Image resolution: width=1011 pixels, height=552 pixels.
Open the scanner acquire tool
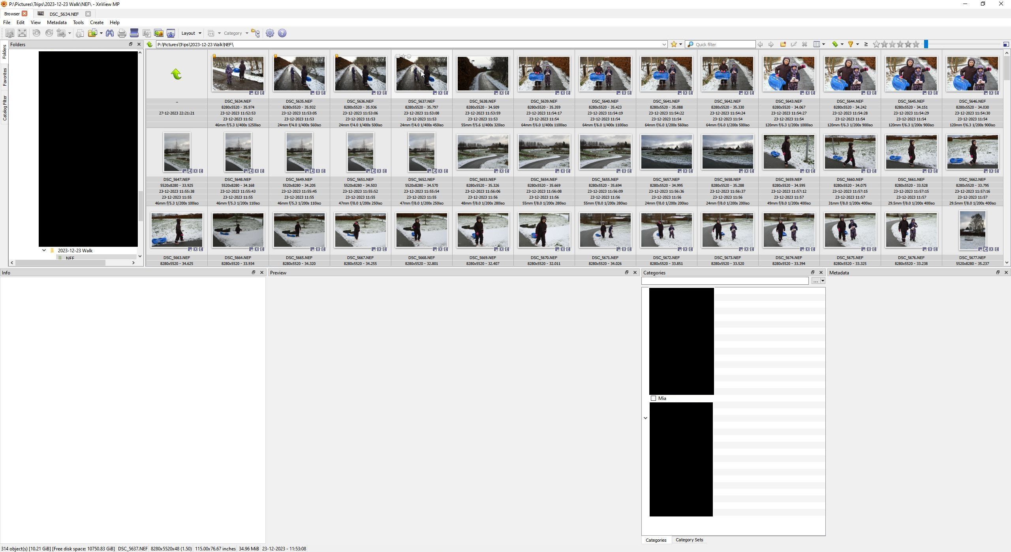134,33
